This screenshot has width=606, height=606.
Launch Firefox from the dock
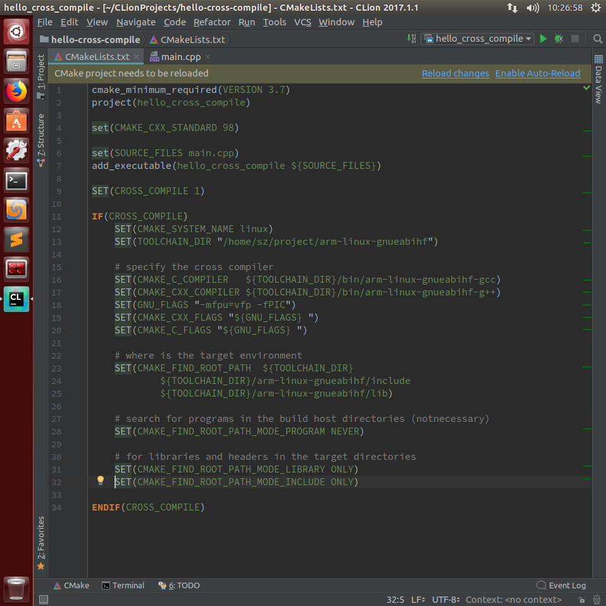coord(15,90)
